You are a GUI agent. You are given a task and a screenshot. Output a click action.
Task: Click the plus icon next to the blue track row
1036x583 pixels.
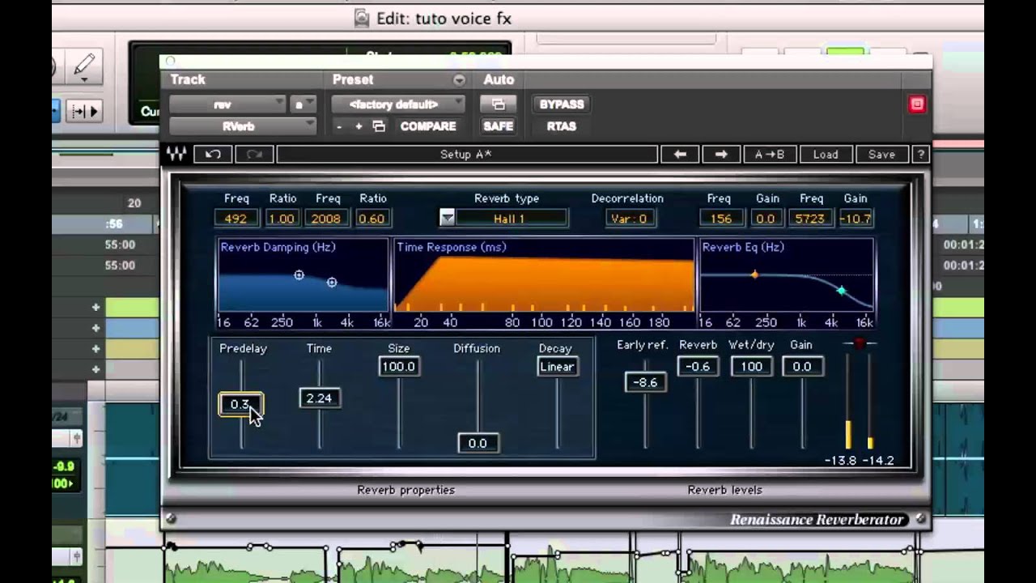tap(96, 328)
